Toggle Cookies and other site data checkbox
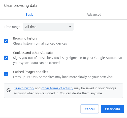This screenshot has height=118, width=127. pyautogui.click(x=6, y=58)
